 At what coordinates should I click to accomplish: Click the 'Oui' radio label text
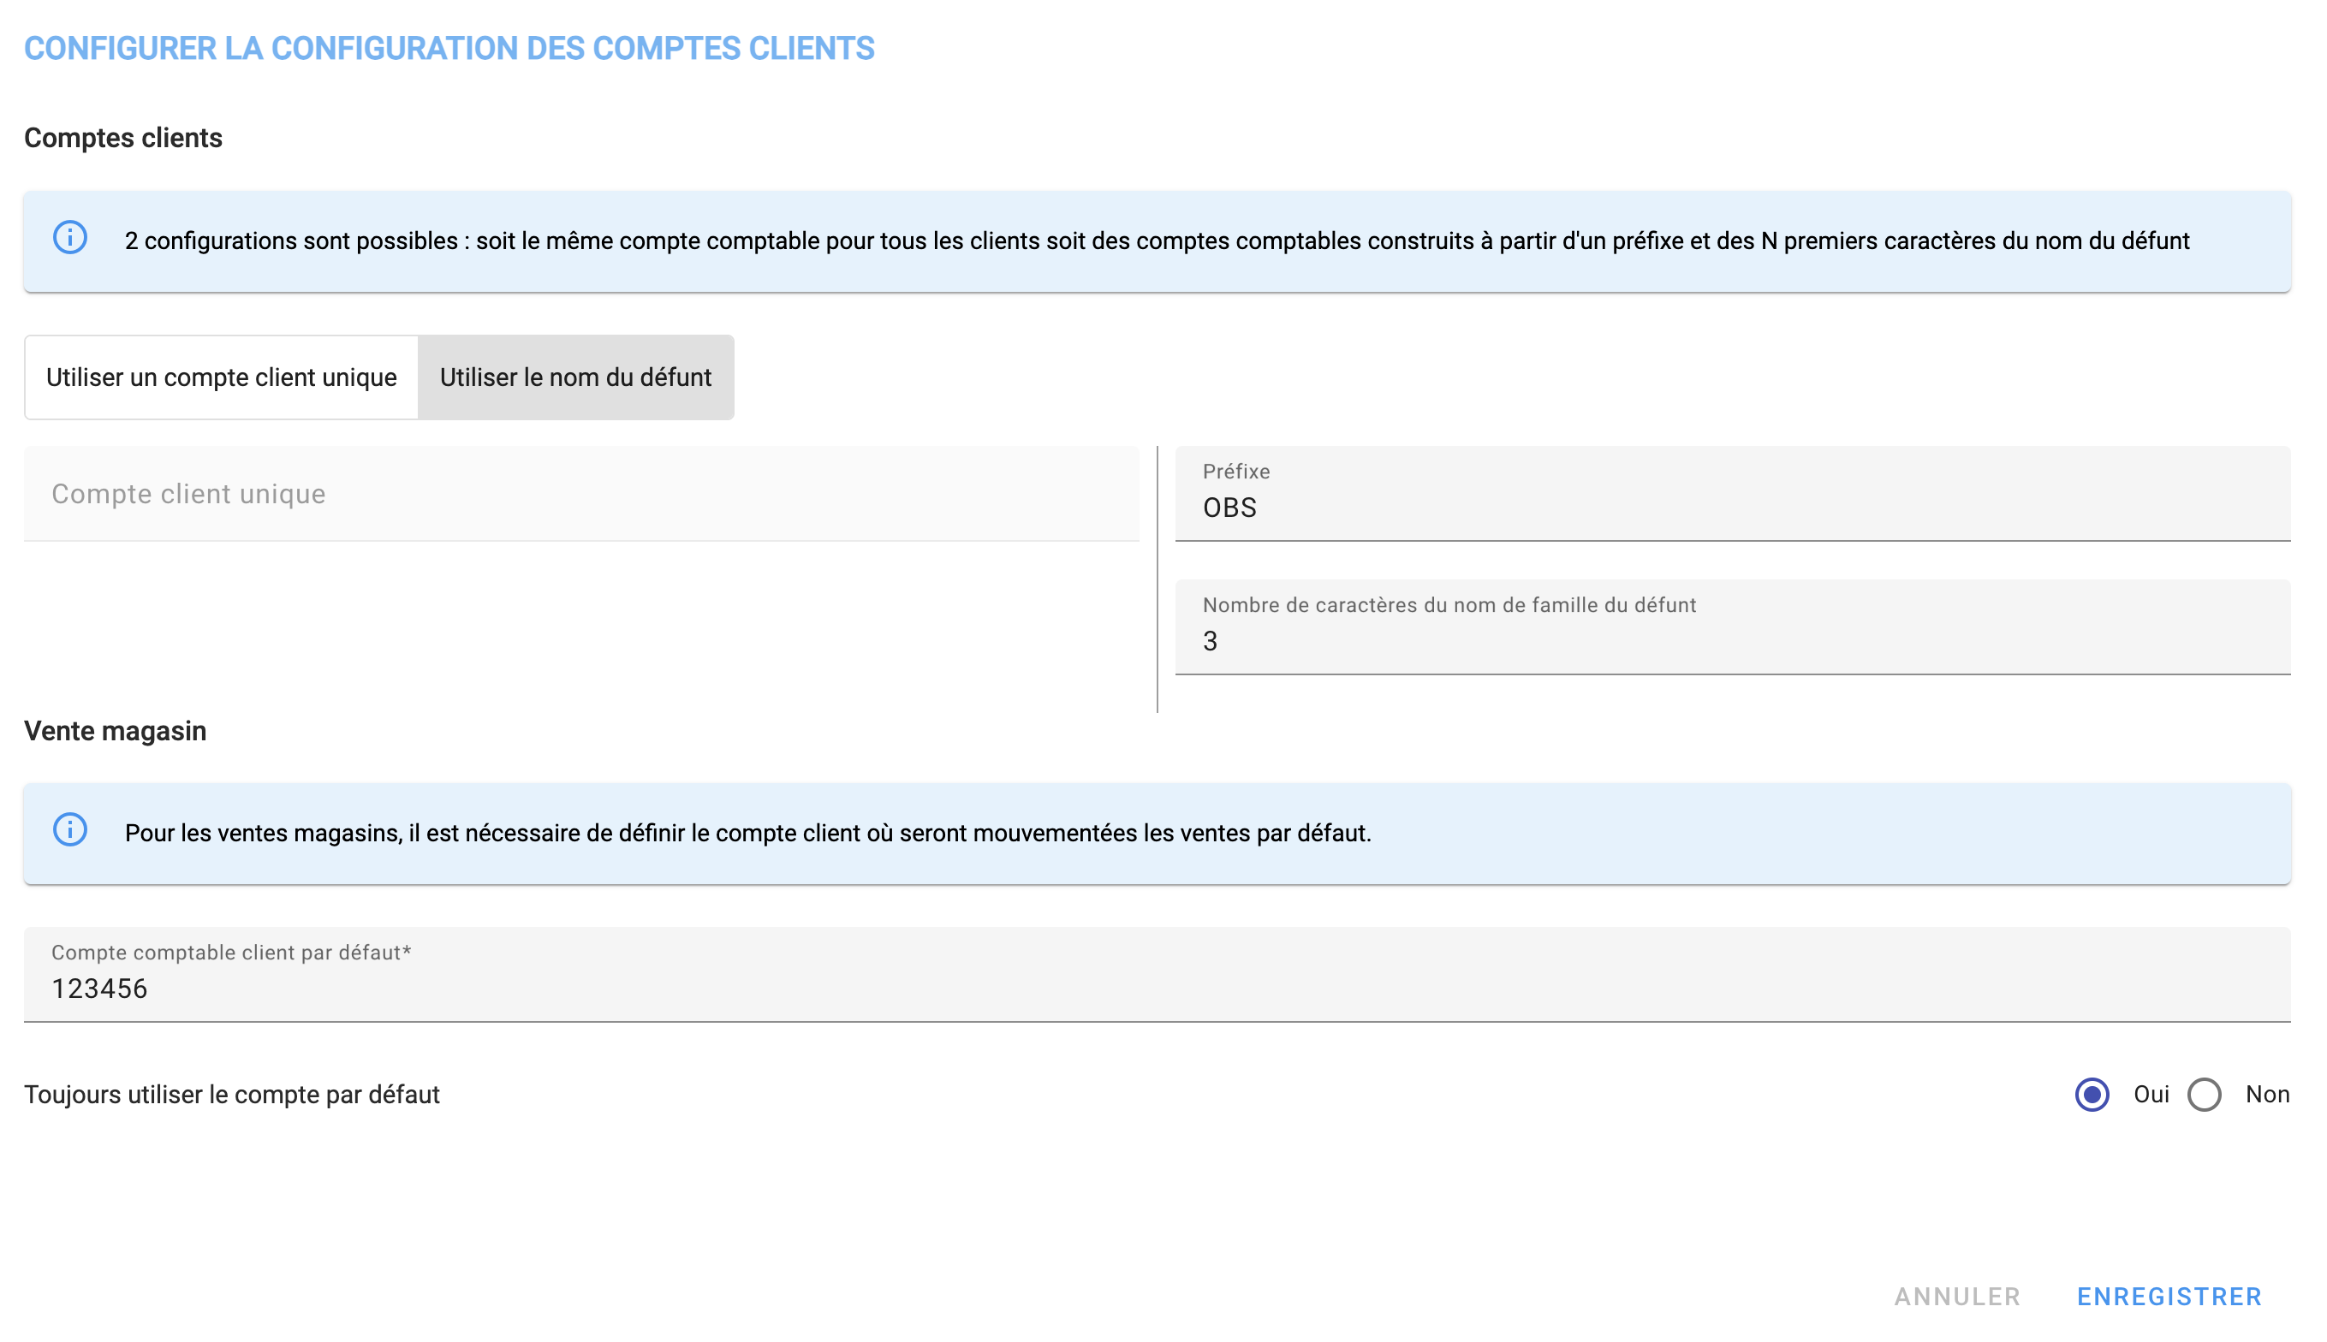[x=2151, y=1094]
